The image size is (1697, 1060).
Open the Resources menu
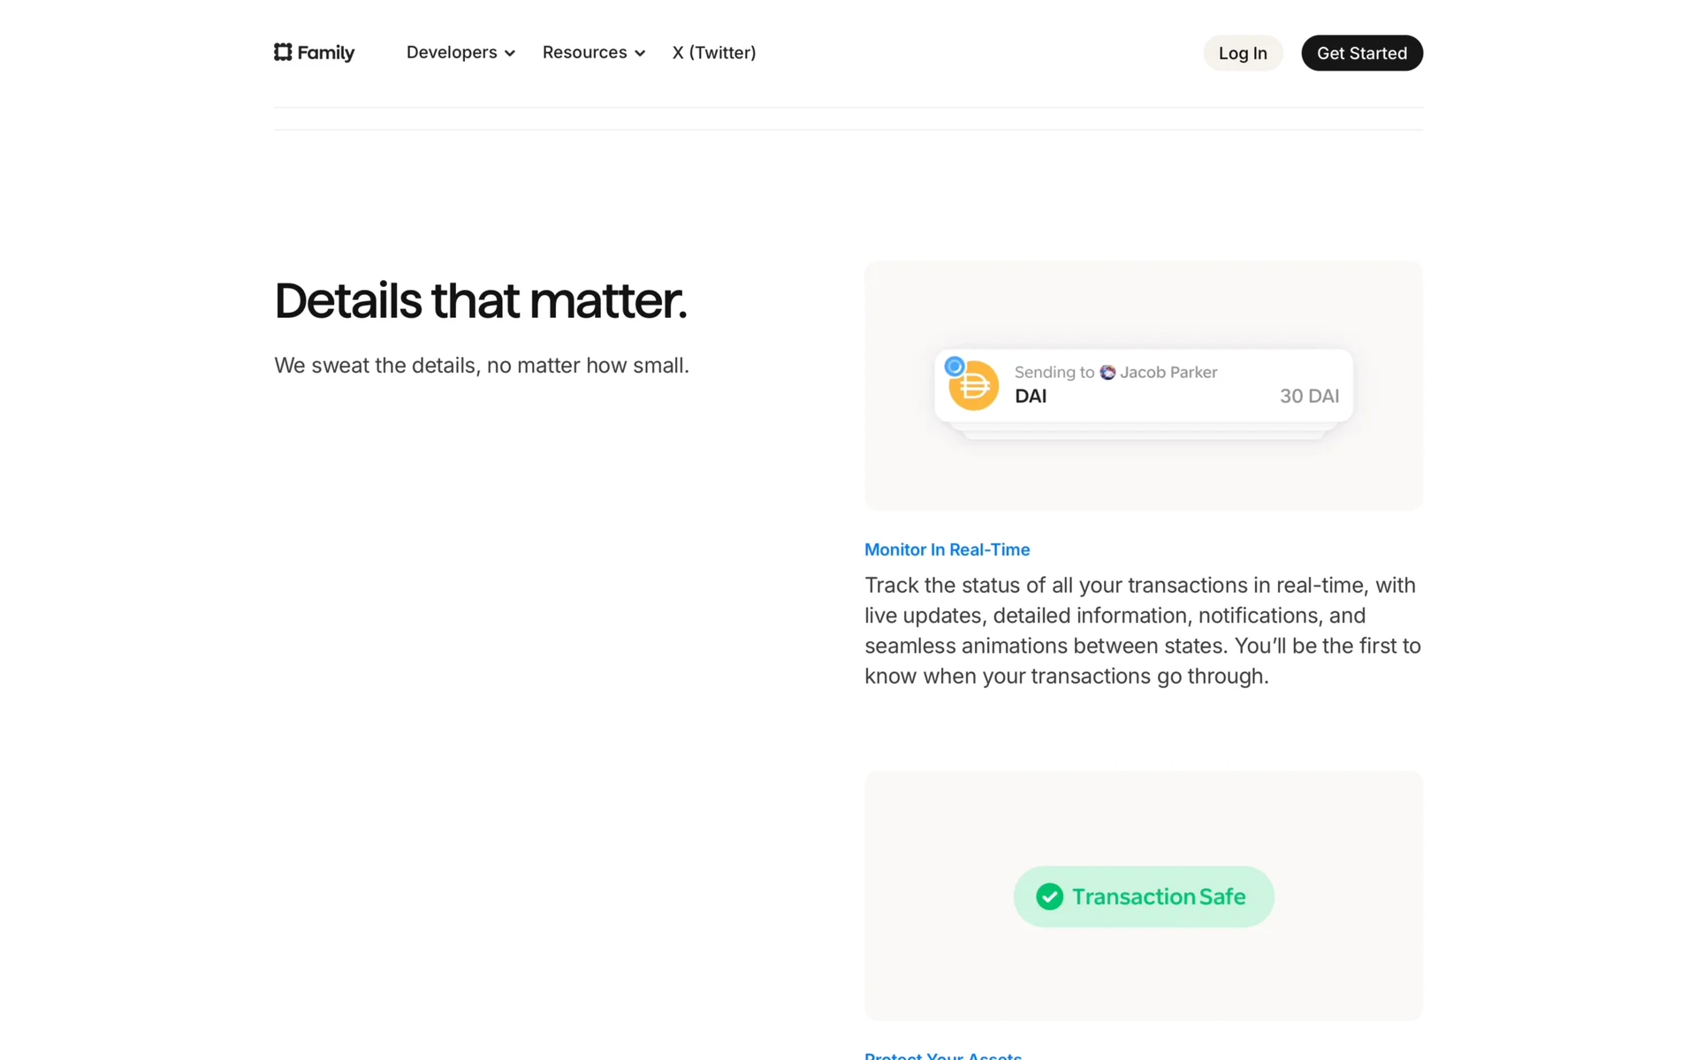click(x=584, y=52)
